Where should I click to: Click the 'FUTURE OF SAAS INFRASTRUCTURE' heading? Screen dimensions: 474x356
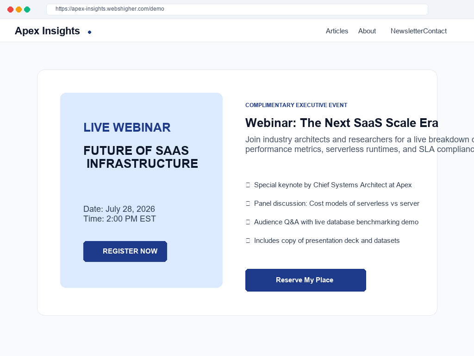pyautogui.click(x=141, y=157)
